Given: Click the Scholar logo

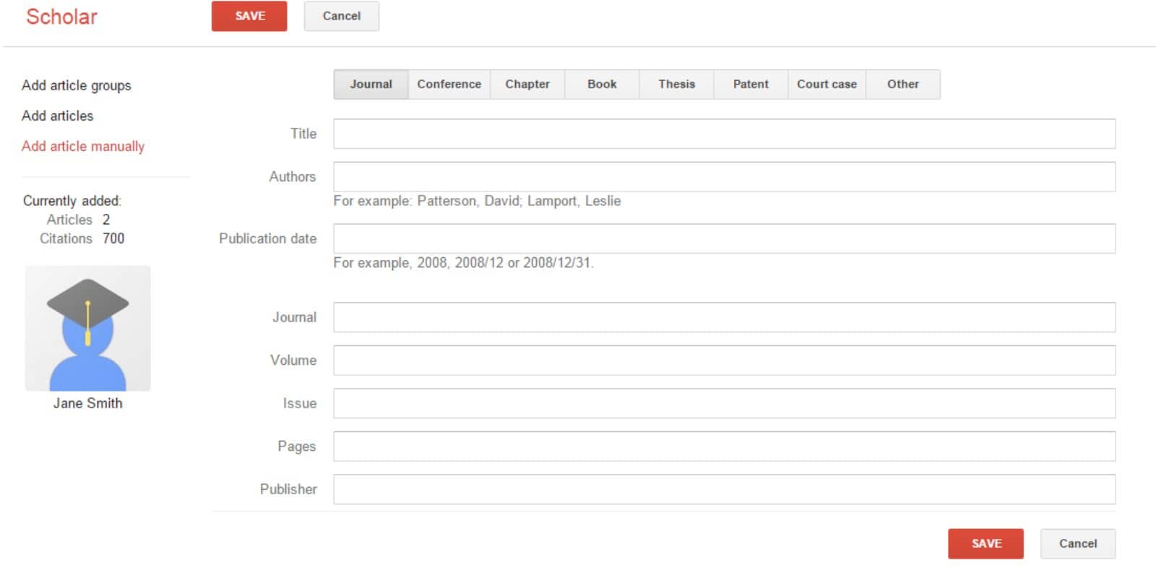Looking at the screenshot, I should tap(61, 17).
